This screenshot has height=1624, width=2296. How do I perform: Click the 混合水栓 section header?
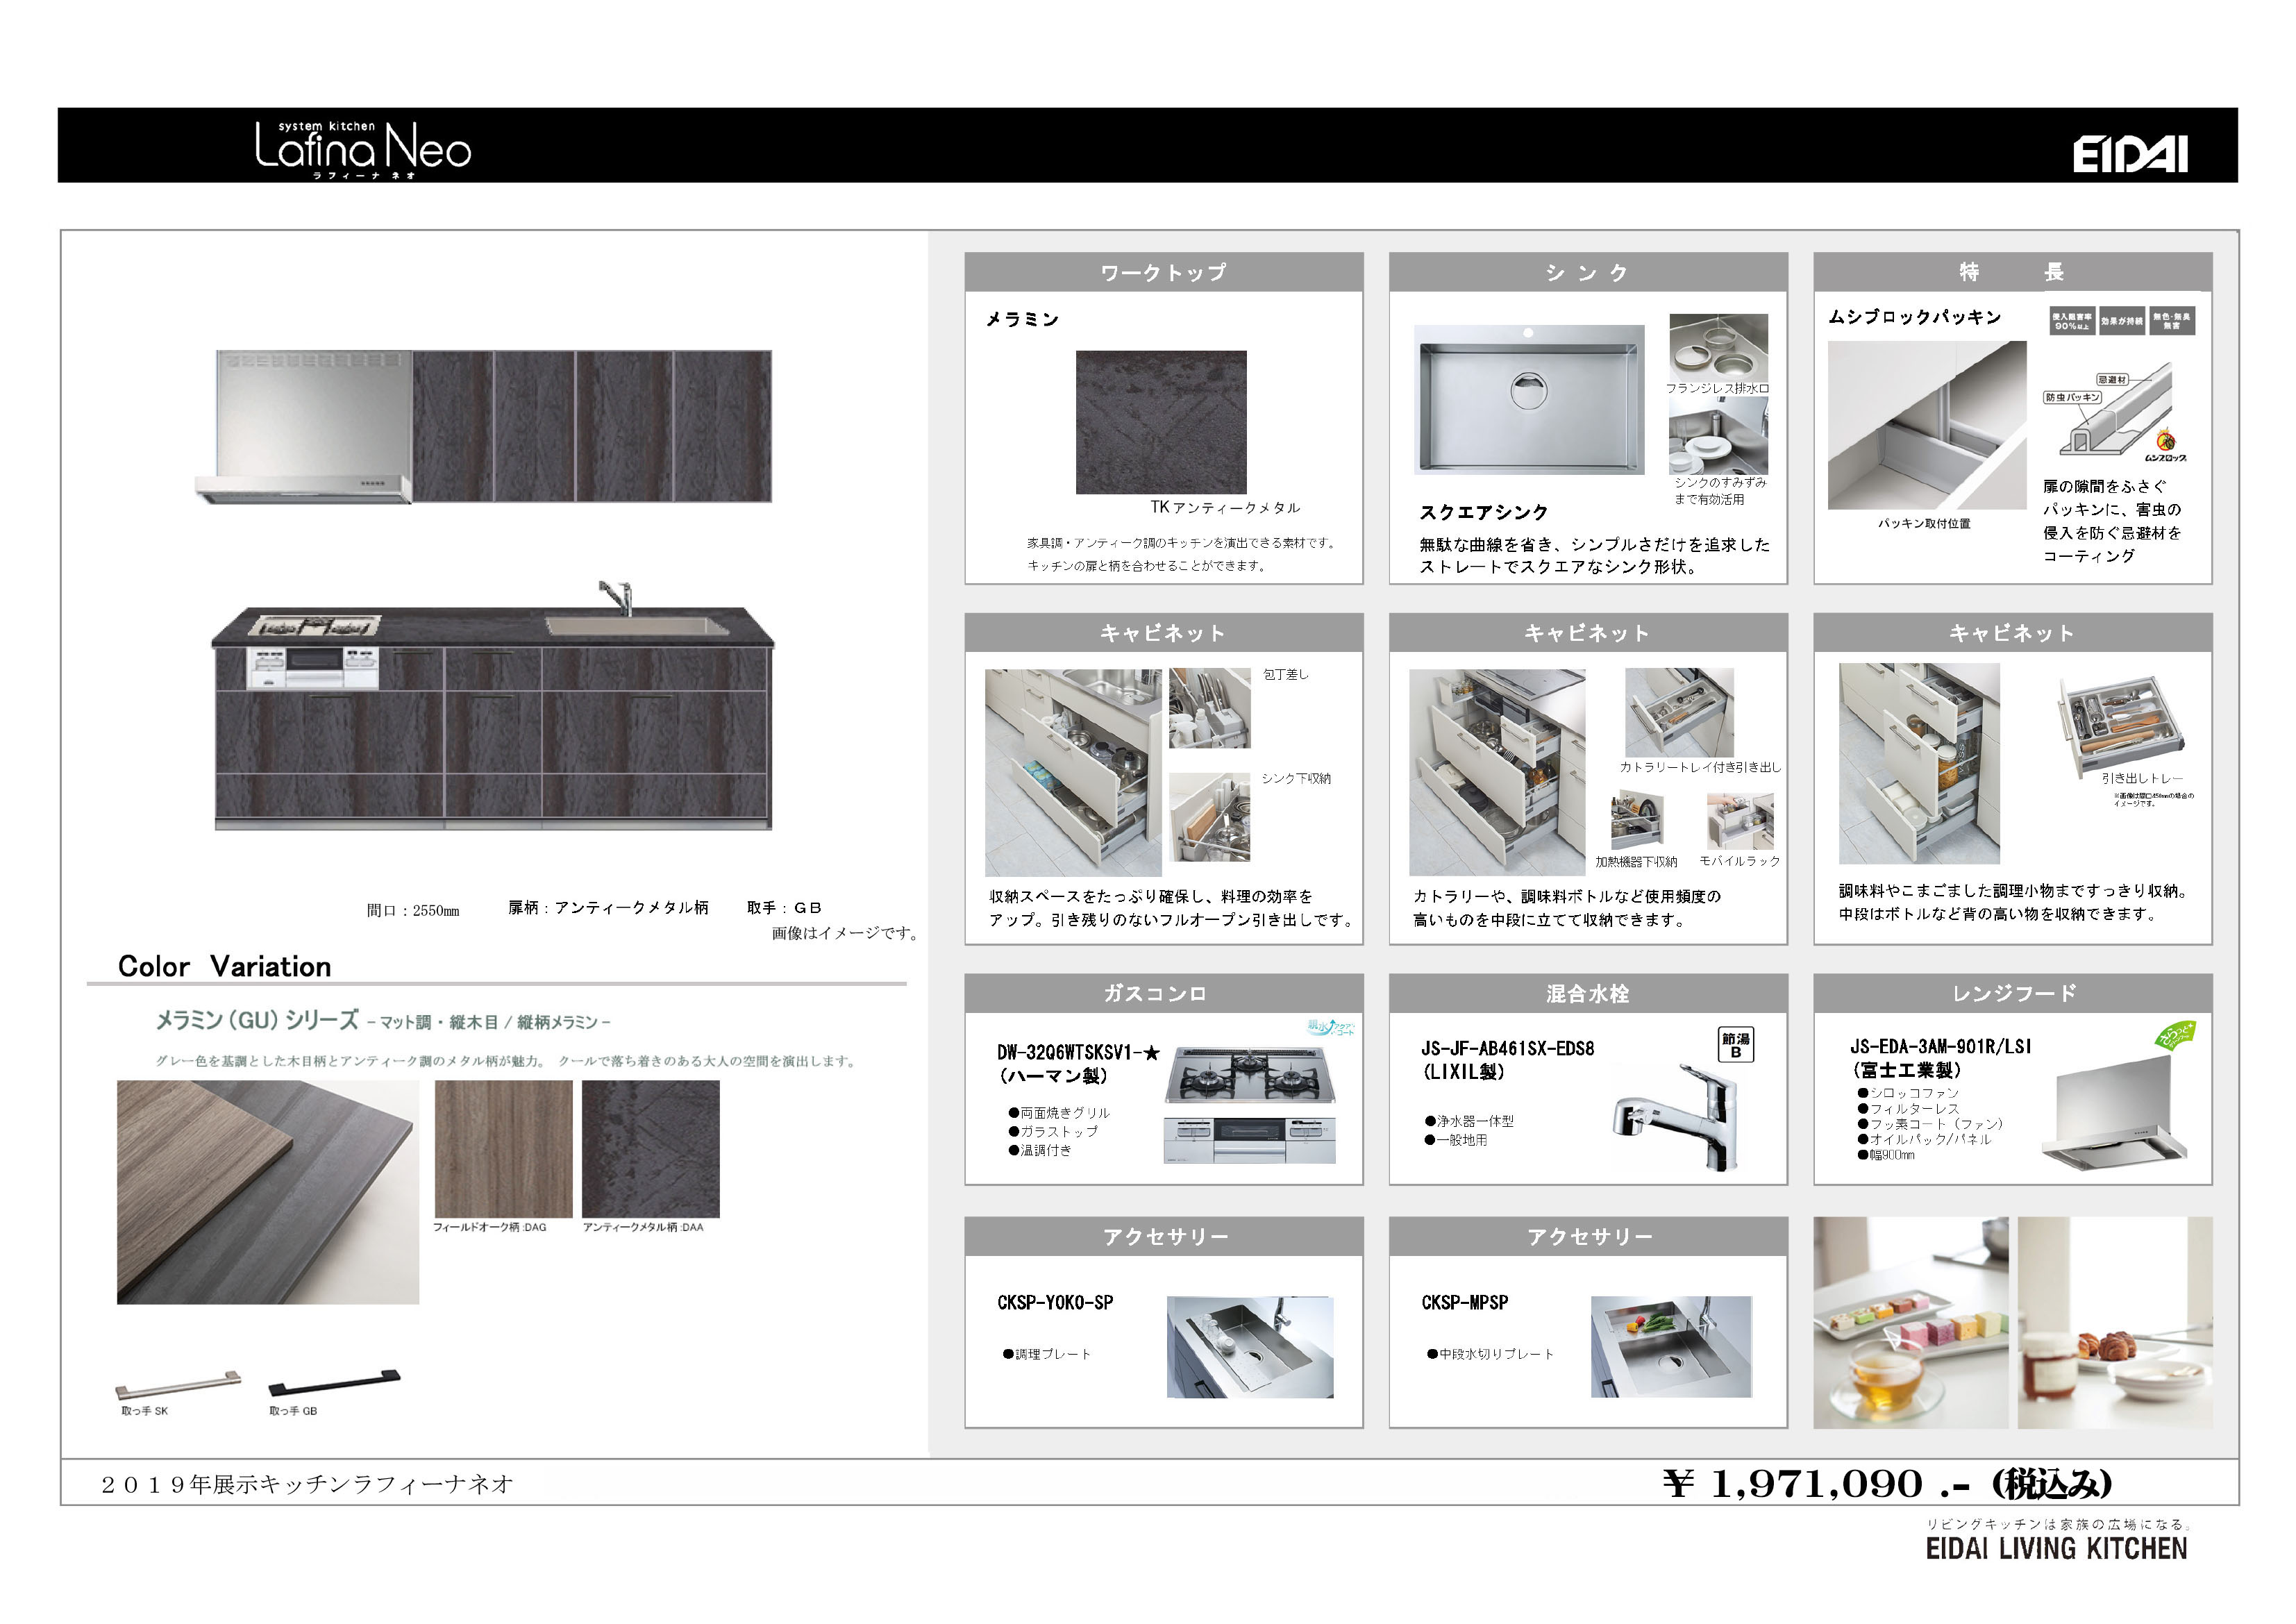click(1588, 993)
